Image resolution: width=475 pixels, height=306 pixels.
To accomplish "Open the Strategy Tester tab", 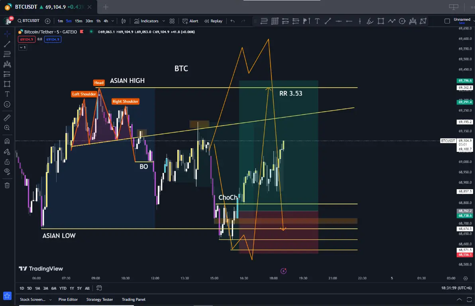I will (100, 299).
